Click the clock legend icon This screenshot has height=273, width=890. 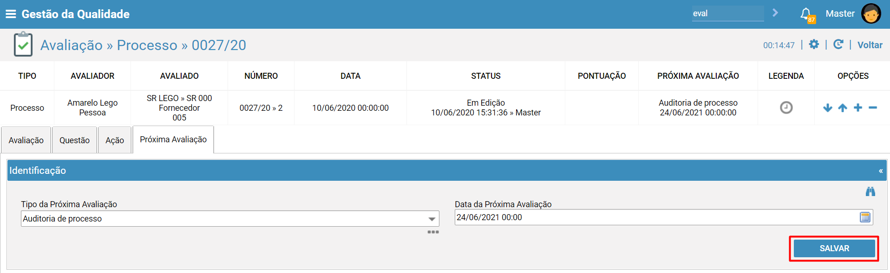786,108
